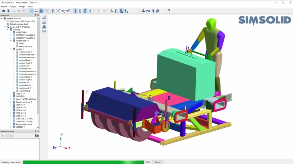Collapse the Project: 3958-3-1 node
The height and width of the screenshot is (164, 293).
pos(2,18)
